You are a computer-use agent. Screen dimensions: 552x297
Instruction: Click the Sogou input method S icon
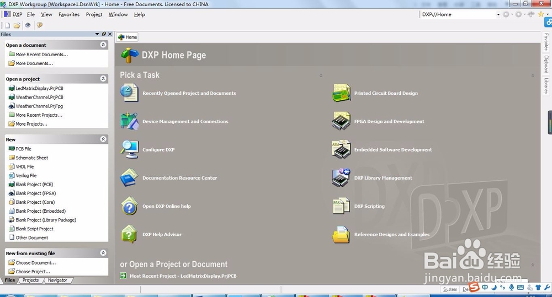tap(474, 287)
